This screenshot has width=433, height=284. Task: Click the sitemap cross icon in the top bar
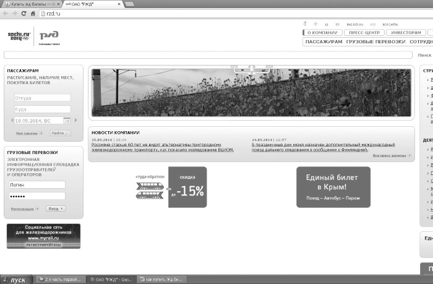click(315, 24)
